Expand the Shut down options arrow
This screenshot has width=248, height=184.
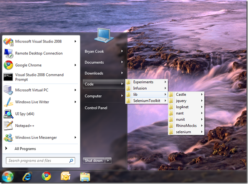(x=108, y=160)
